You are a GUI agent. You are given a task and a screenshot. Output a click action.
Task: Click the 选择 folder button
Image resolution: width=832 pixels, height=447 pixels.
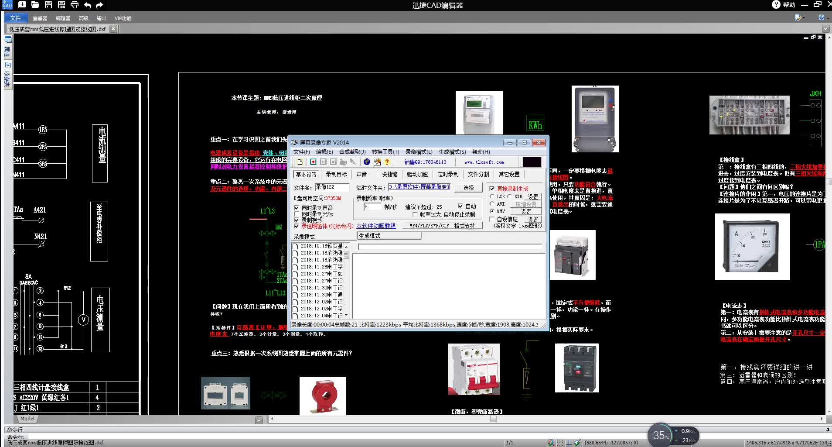point(468,188)
